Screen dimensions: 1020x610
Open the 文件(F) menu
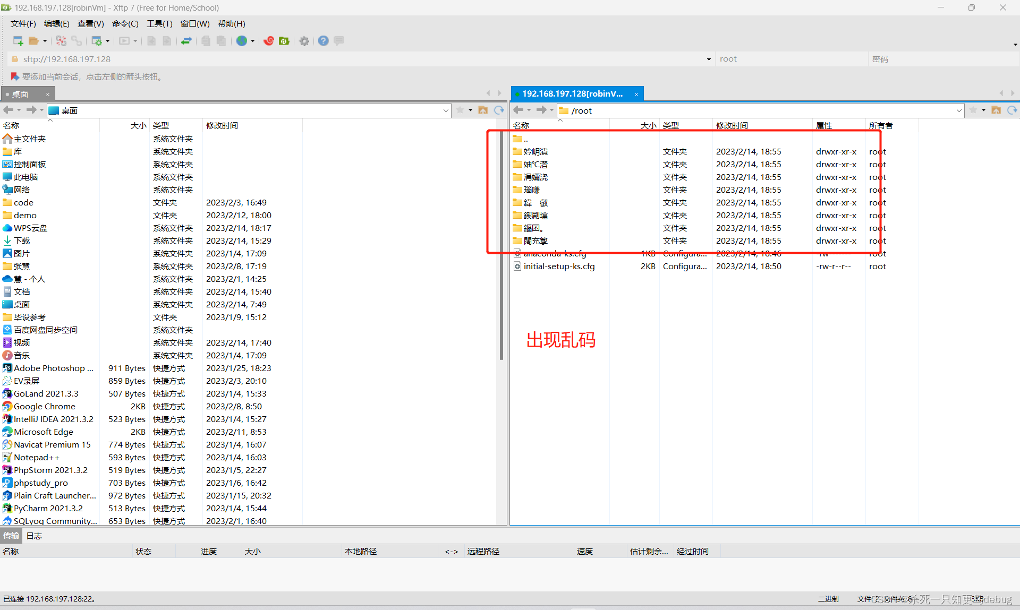click(x=23, y=23)
